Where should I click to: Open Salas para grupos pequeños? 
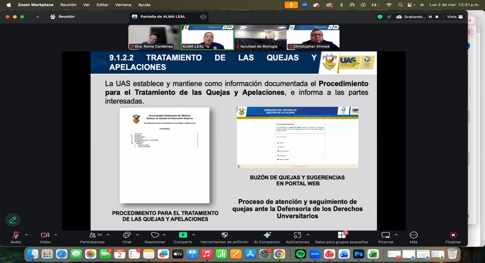(341, 237)
